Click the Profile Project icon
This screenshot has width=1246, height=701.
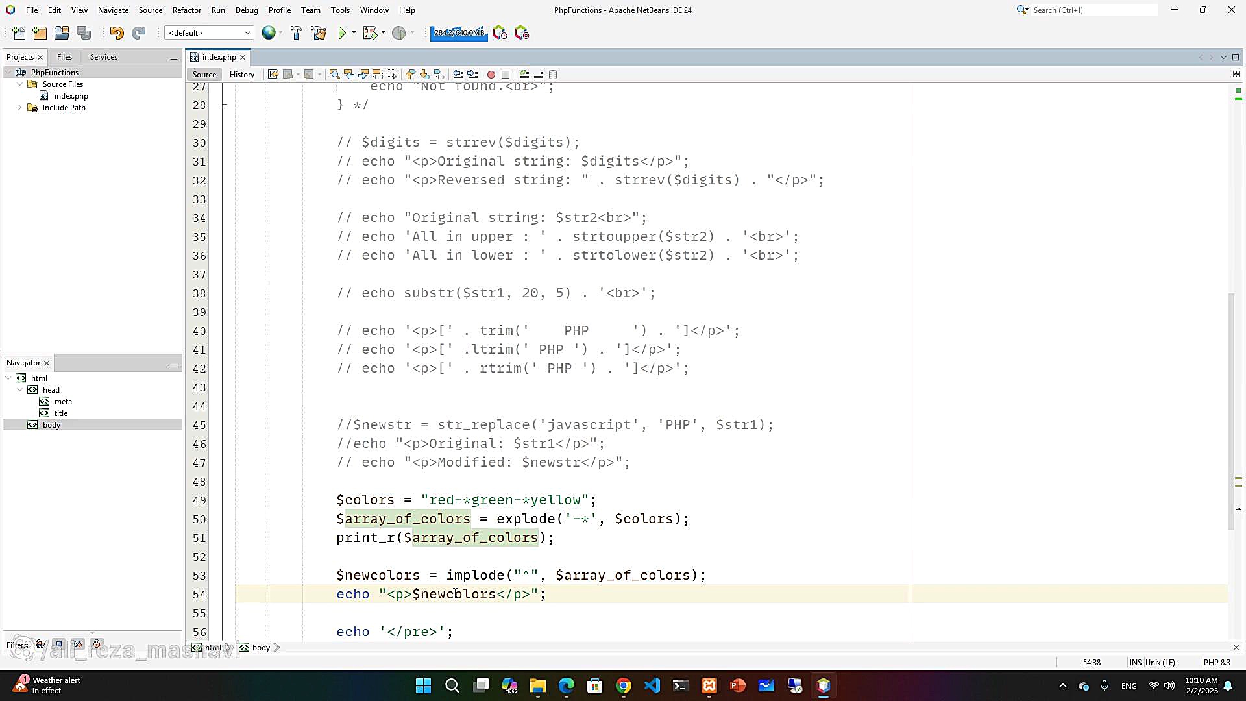point(399,33)
